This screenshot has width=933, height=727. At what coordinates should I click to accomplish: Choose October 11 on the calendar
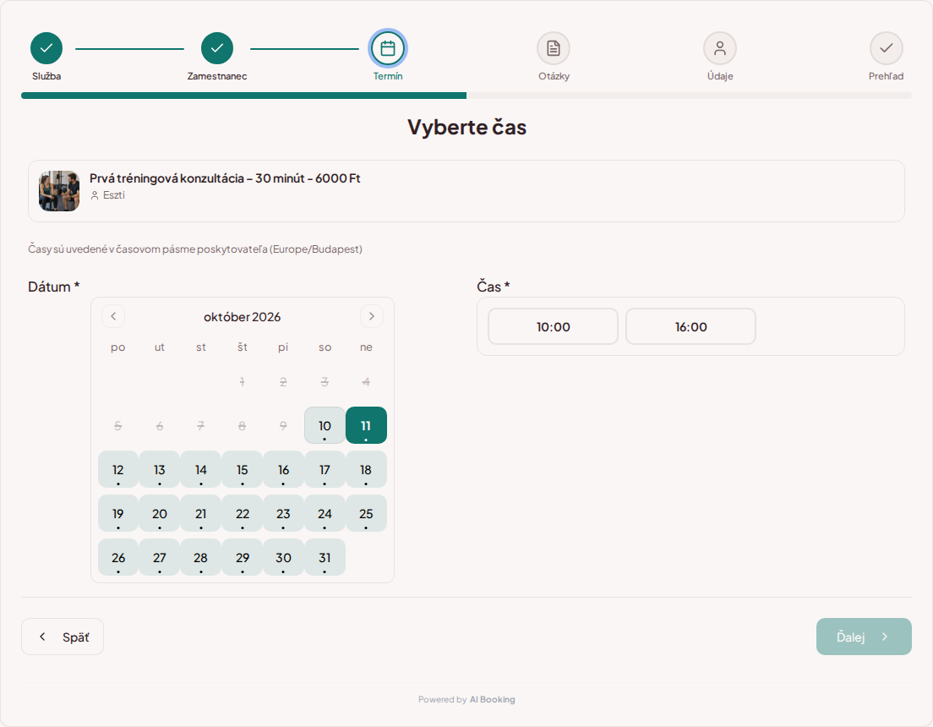tap(366, 425)
